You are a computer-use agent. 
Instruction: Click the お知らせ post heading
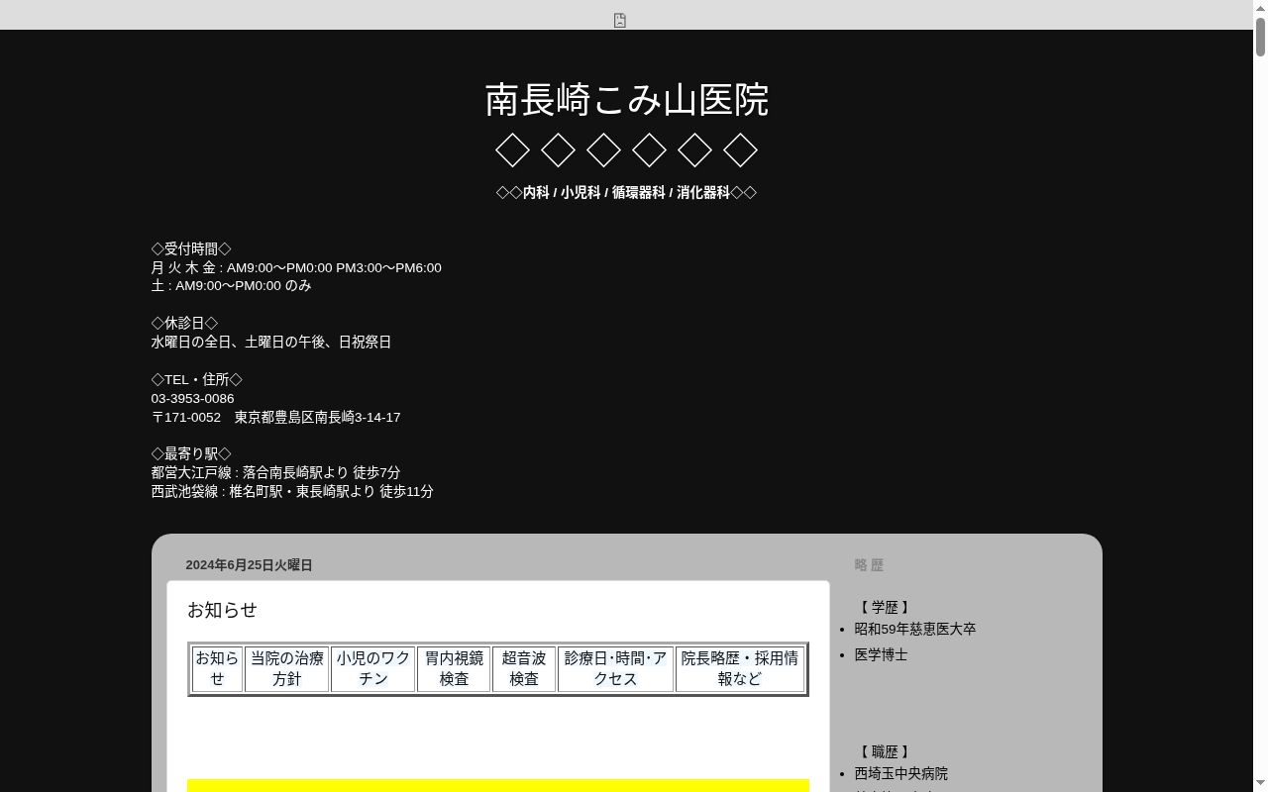[222, 610]
